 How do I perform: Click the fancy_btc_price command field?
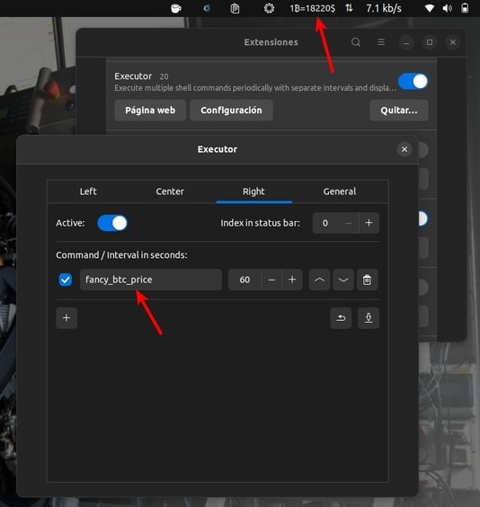coord(151,280)
